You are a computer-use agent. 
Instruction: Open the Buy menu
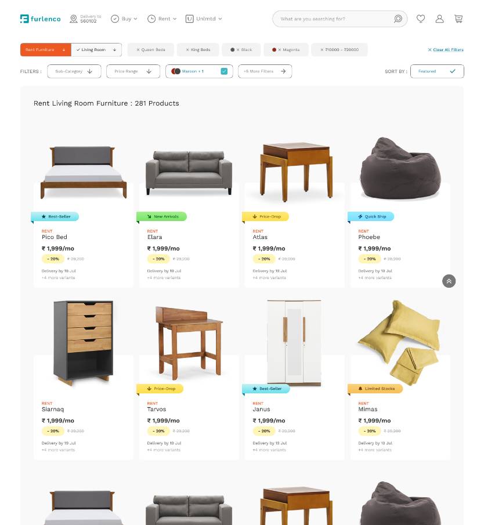tap(124, 19)
